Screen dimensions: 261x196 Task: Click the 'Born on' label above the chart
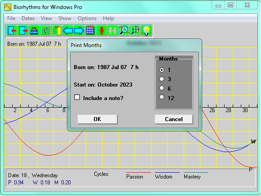[34, 44]
